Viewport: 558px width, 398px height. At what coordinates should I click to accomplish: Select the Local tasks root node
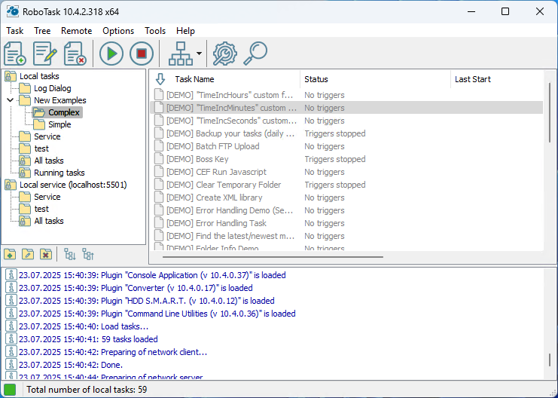pos(39,76)
